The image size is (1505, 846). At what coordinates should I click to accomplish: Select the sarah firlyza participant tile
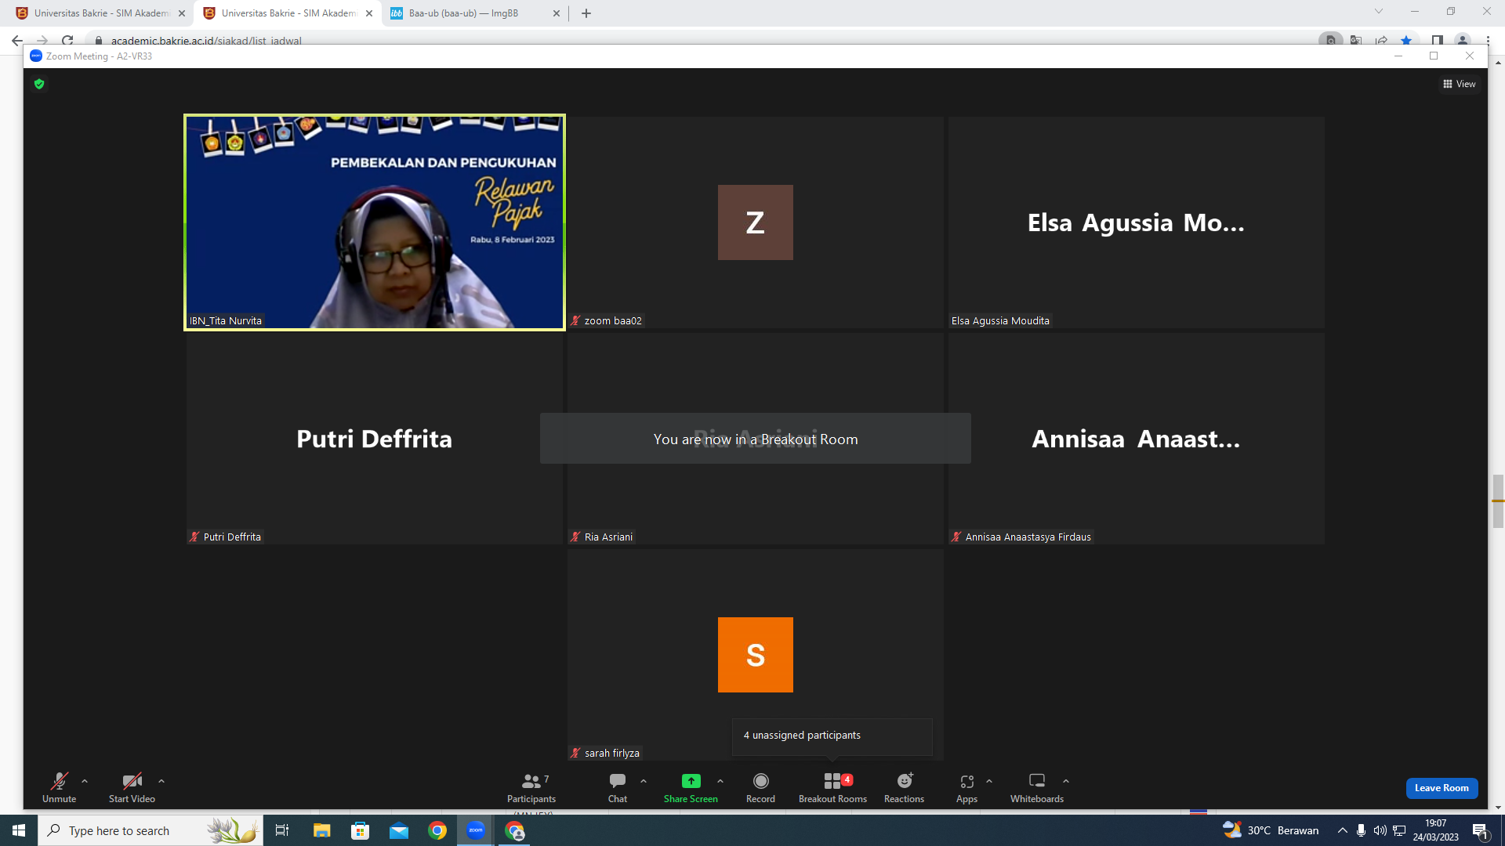point(756,655)
